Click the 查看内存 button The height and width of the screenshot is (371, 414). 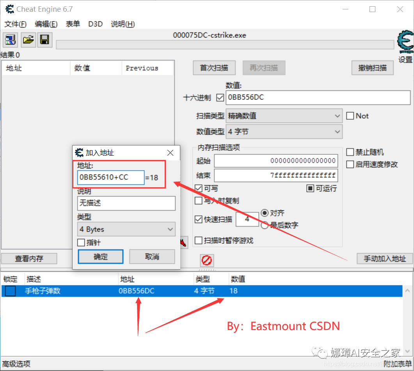click(29, 259)
